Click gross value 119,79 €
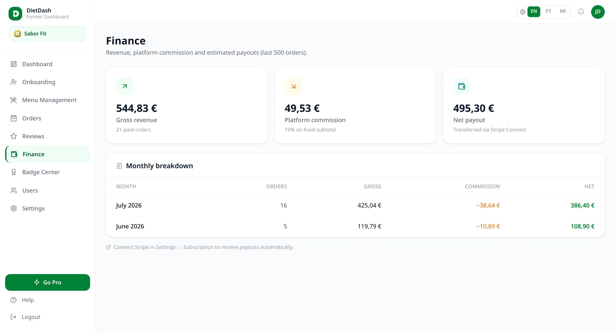 click(369, 226)
